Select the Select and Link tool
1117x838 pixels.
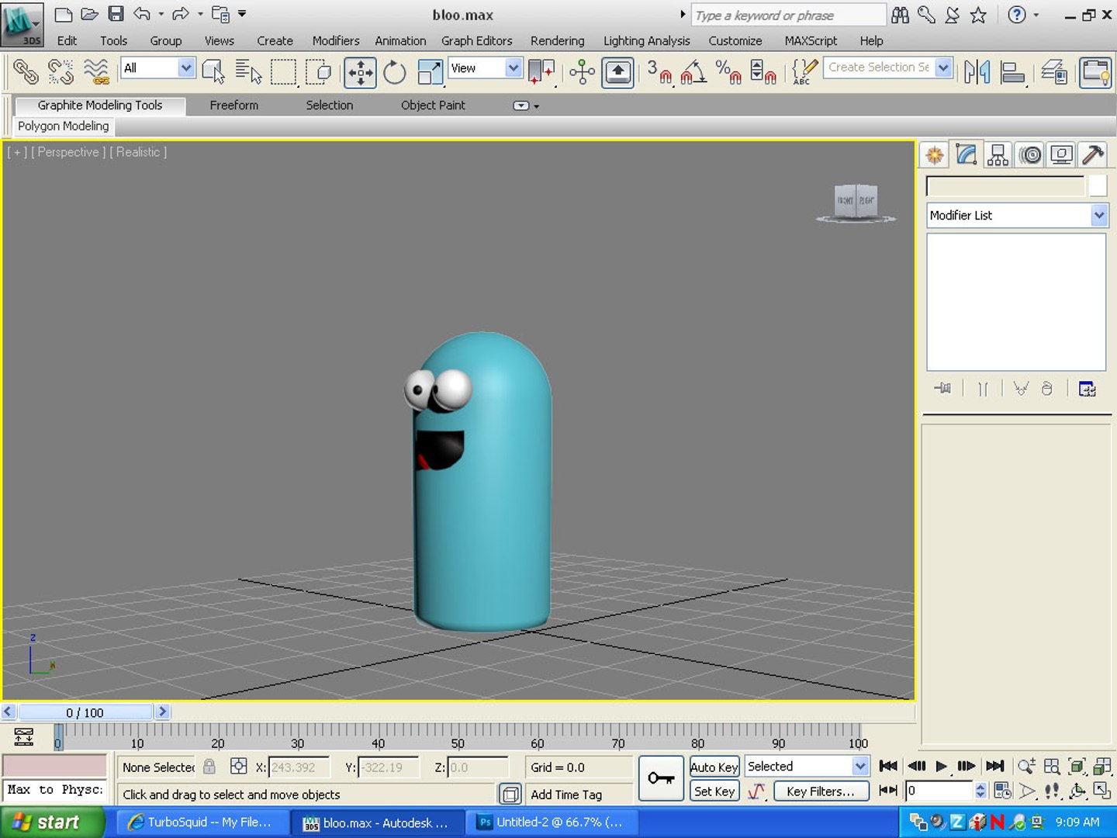26,72
